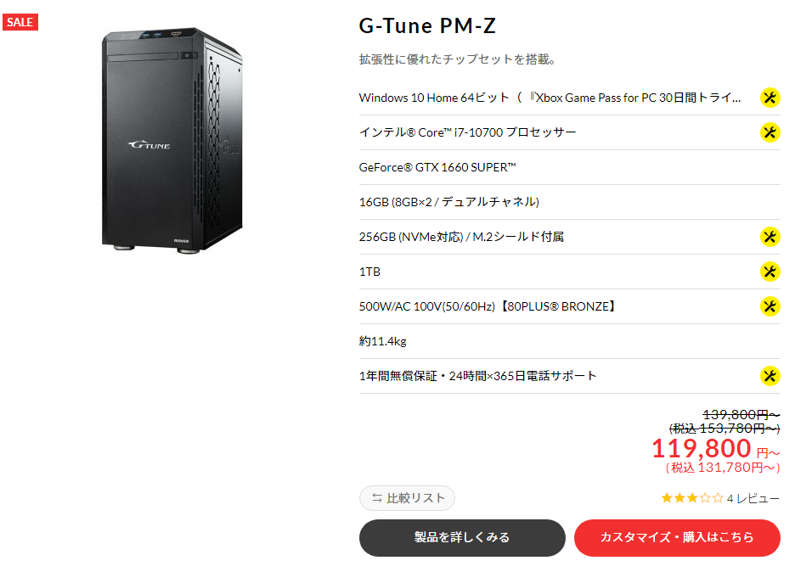Click the 119,800円 sale price
This screenshot has height=583, width=812.
(715, 449)
